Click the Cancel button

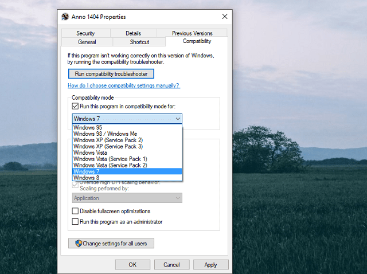[171, 265]
